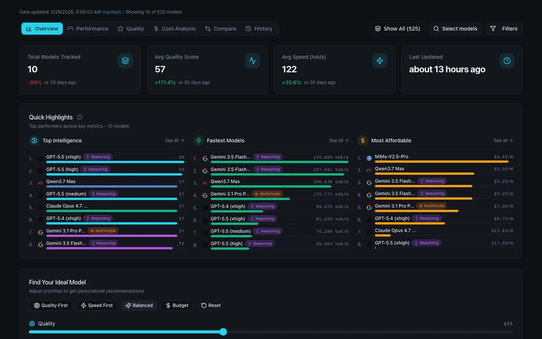Image resolution: width=542 pixels, height=339 pixels.
Task: Open GPT-5.4 (xhigh) in Fastest Models
Action: (x=228, y=206)
